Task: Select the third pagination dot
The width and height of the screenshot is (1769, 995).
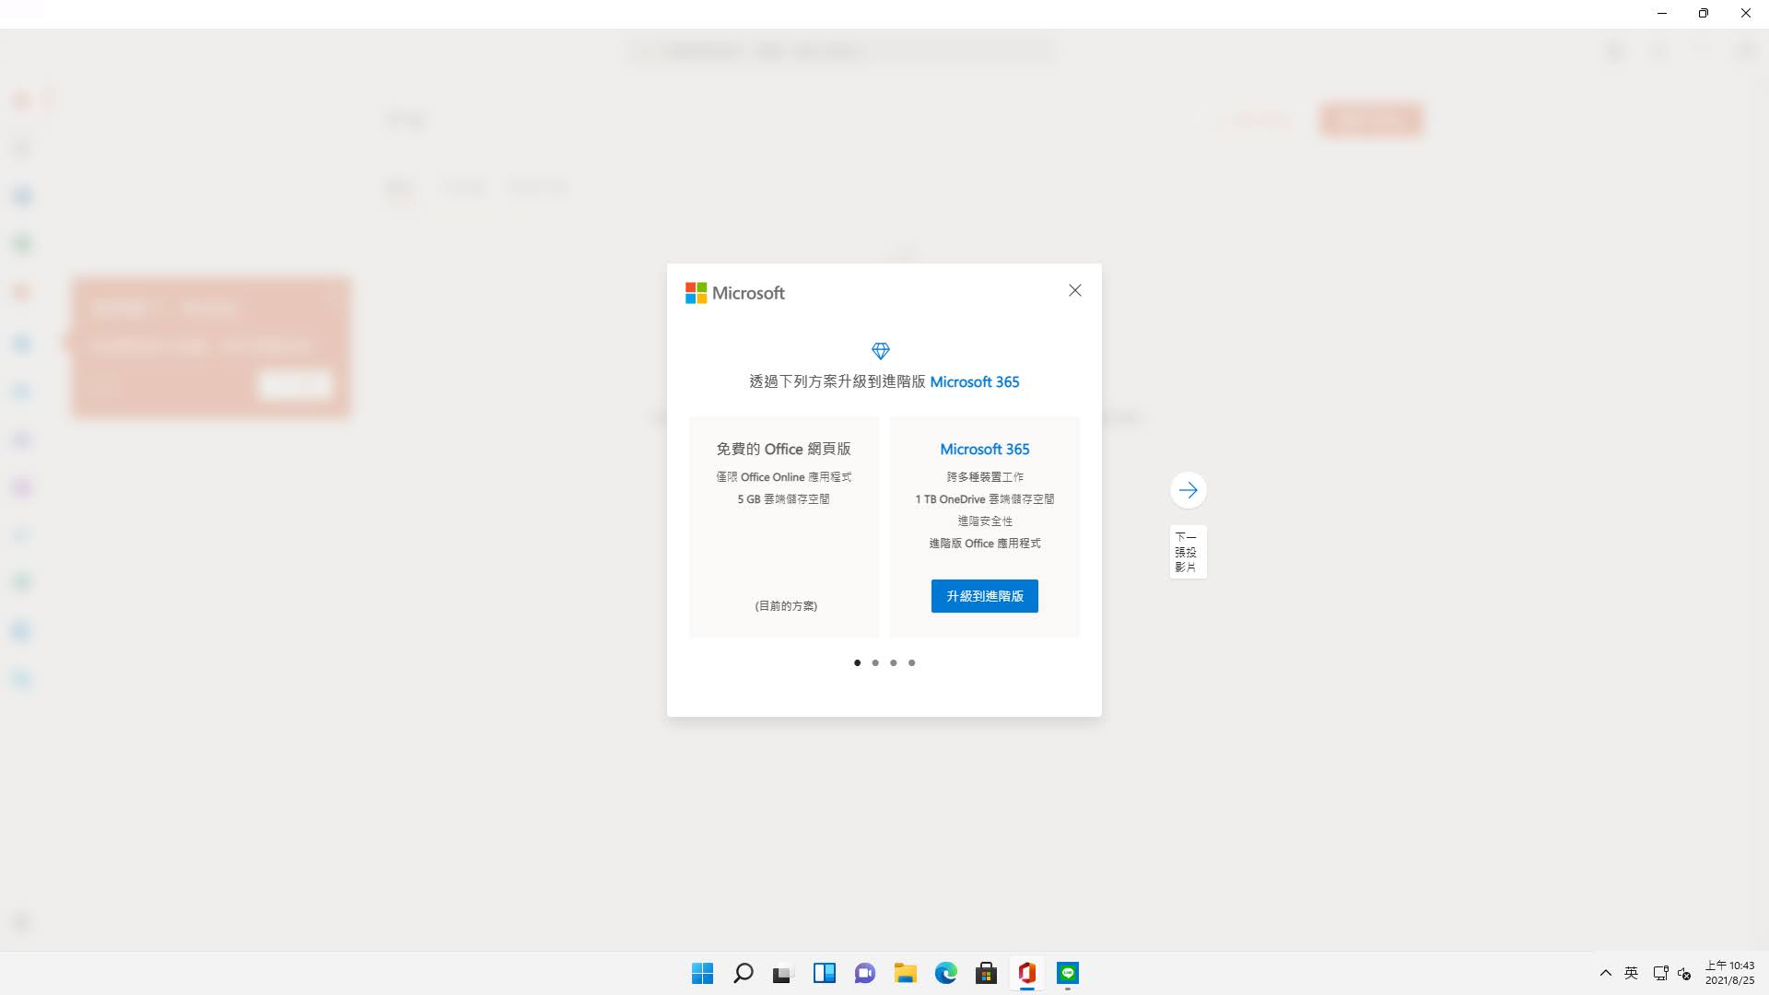Action: click(x=894, y=662)
